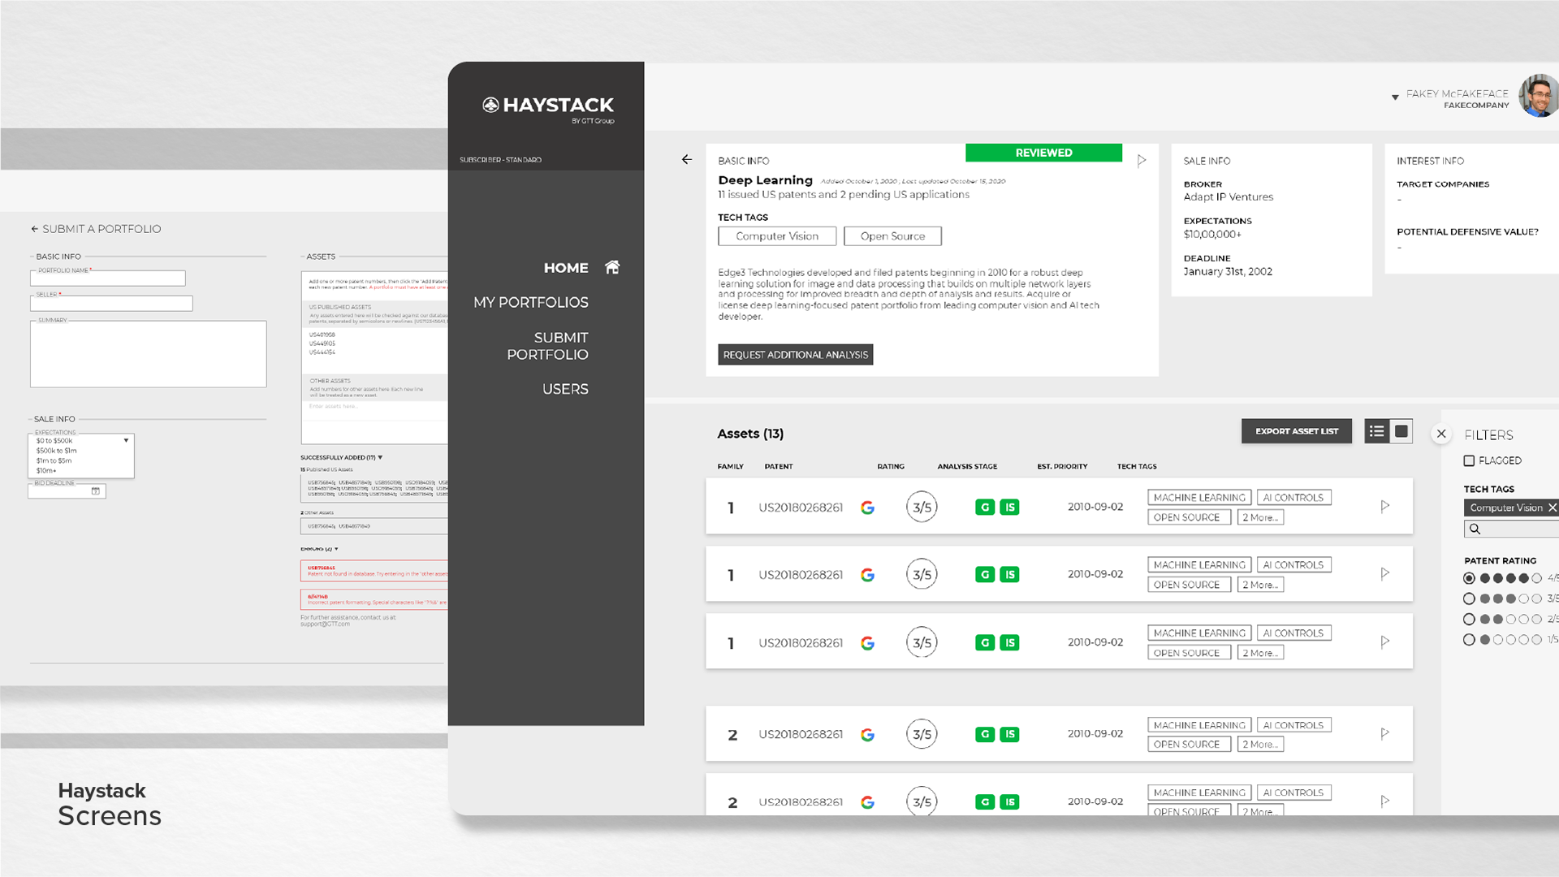Click the home icon beside HOME
The height and width of the screenshot is (877, 1559).
pyautogui.click(x=612, y=267)
